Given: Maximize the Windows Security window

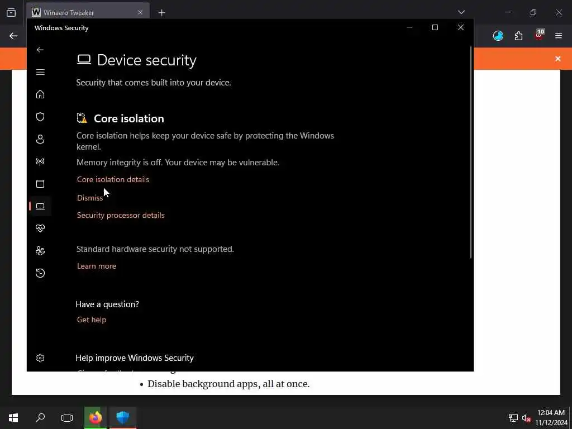Looking at the screenshot, I should (x=435, y=27).
